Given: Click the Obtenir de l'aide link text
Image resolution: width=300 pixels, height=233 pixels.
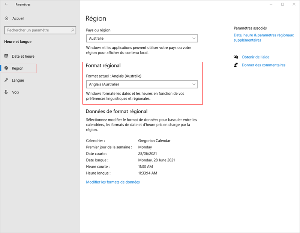Looking at the screenshot, I should [x=255, y=57].
